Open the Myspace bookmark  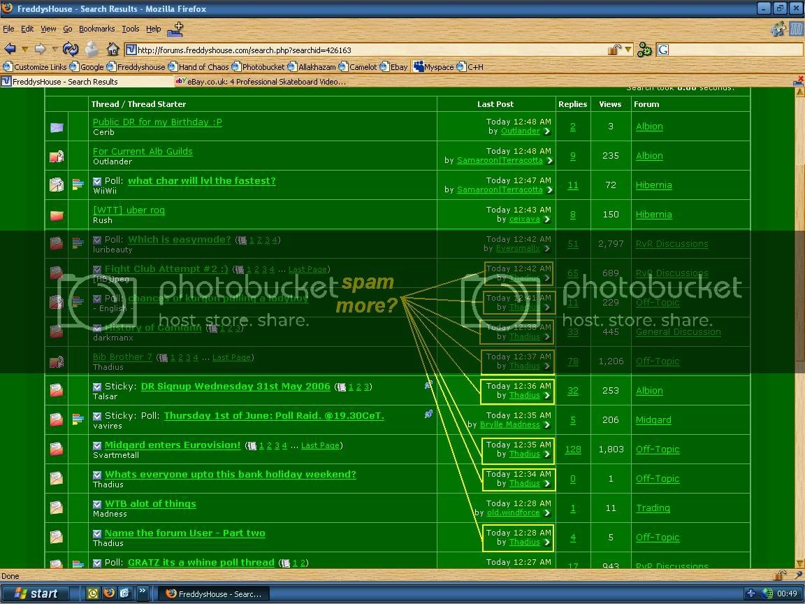(x=434, y=67)
